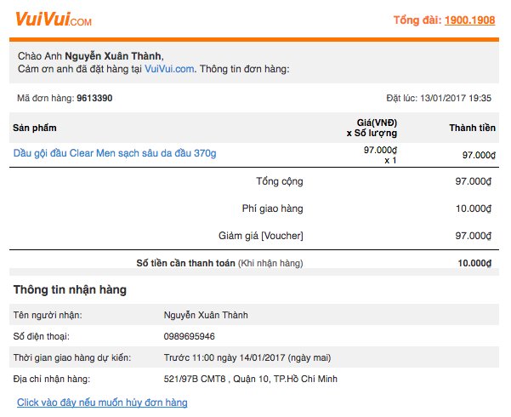Click the Tổng đài label text
This screenshot has width=511, height=417.
(x=417, y=20)
